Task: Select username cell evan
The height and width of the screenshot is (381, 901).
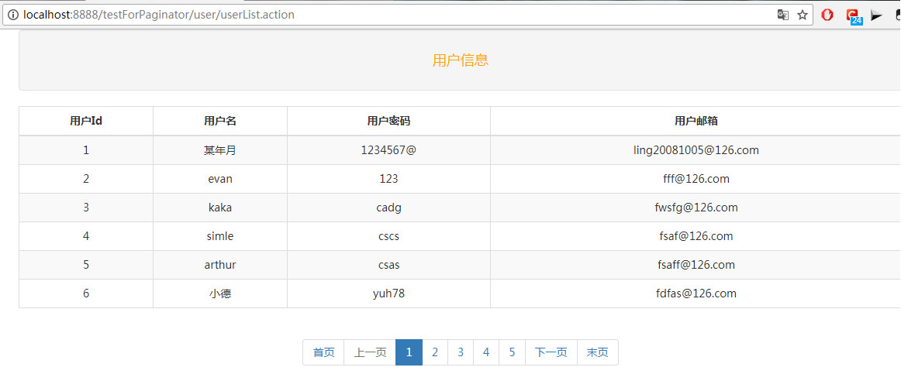Action: [x=220, y=179]
